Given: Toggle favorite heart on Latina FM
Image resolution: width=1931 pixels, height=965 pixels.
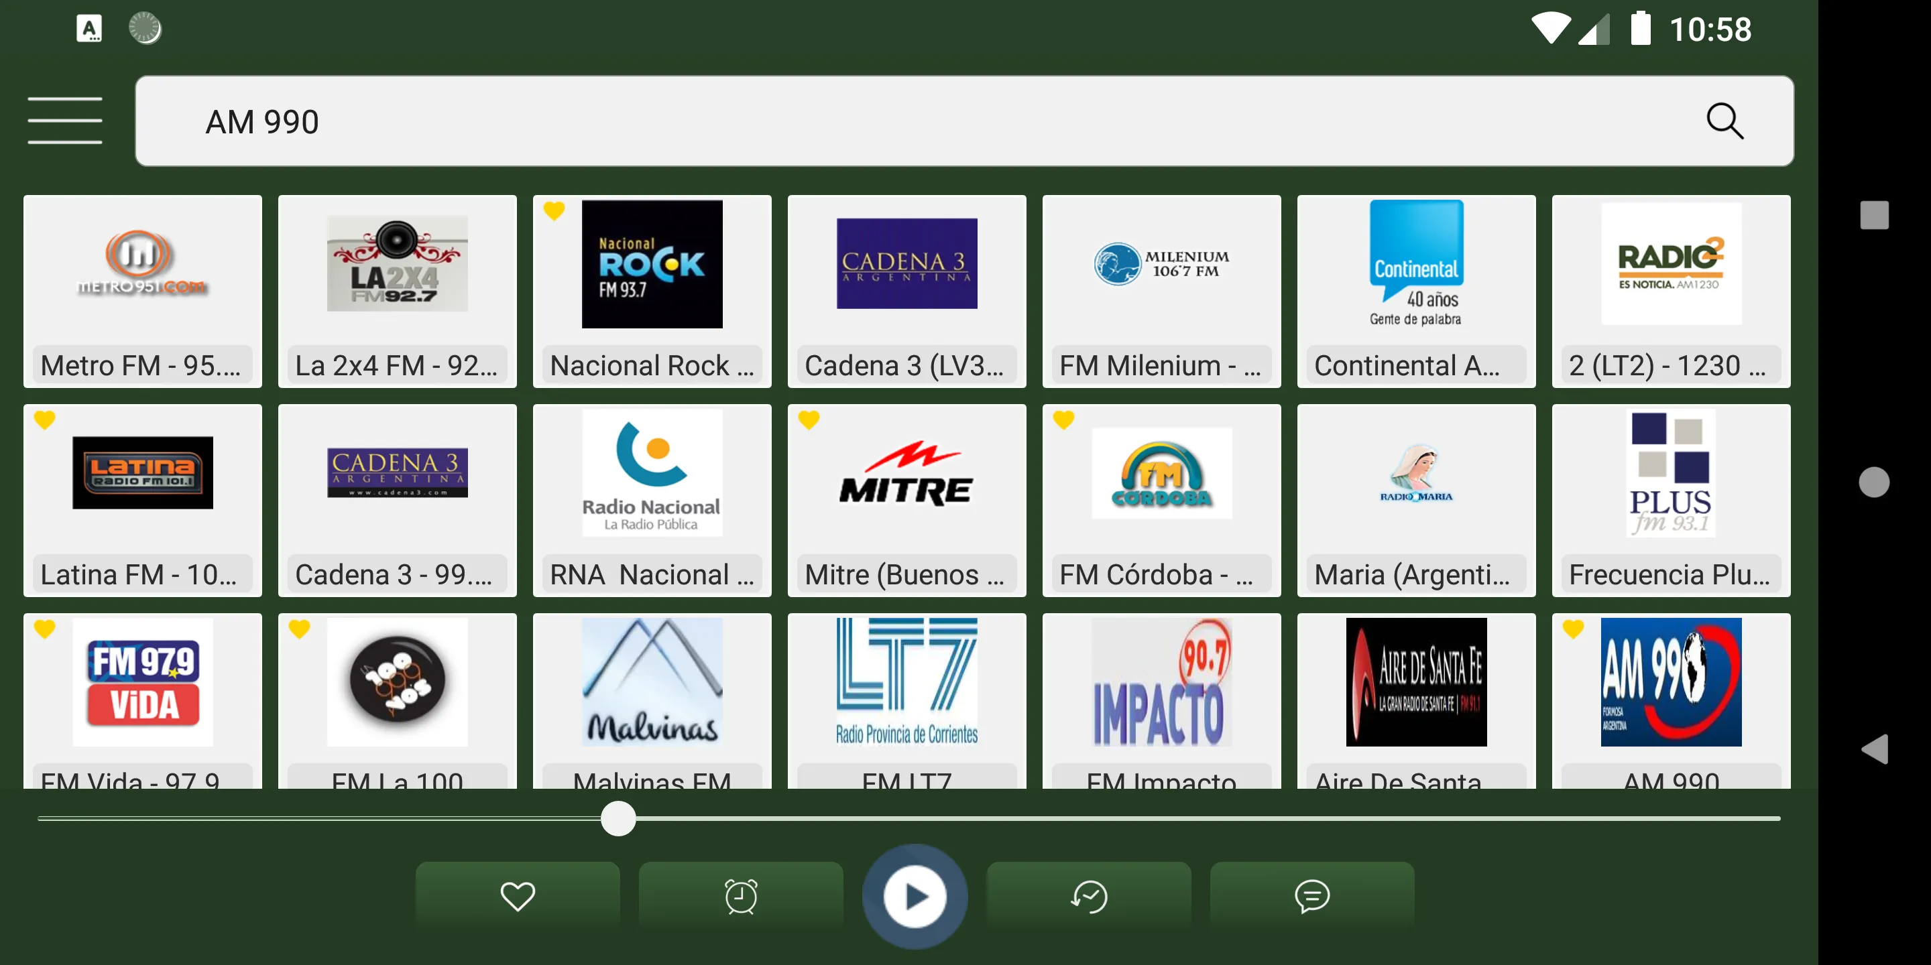Looking at the screenshot, I should (44, 420).
